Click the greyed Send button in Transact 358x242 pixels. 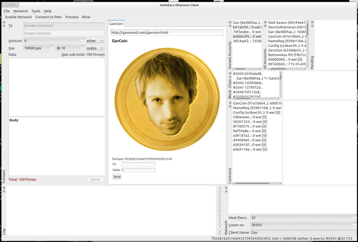(95, 180)
